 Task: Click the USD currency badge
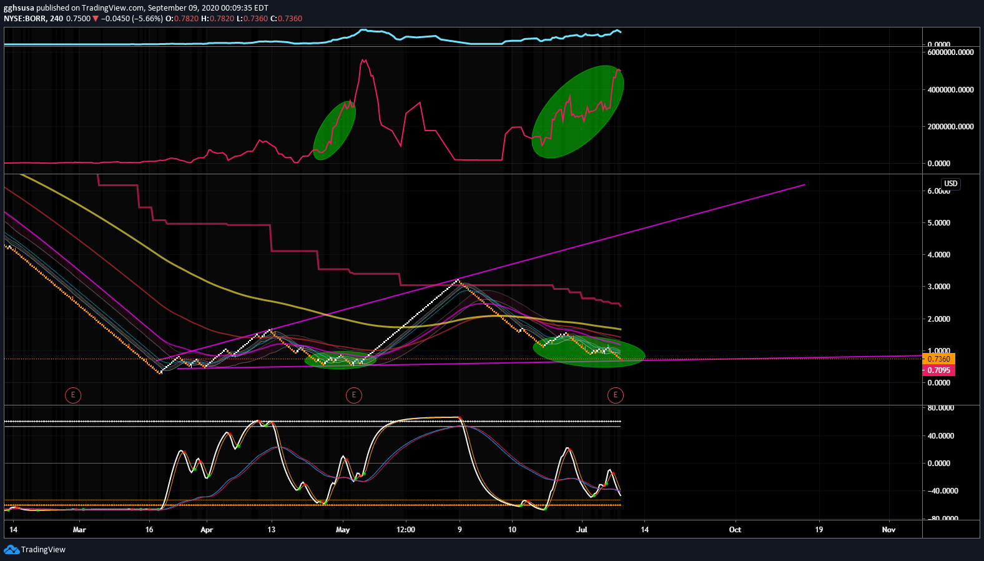pos(950,184)
